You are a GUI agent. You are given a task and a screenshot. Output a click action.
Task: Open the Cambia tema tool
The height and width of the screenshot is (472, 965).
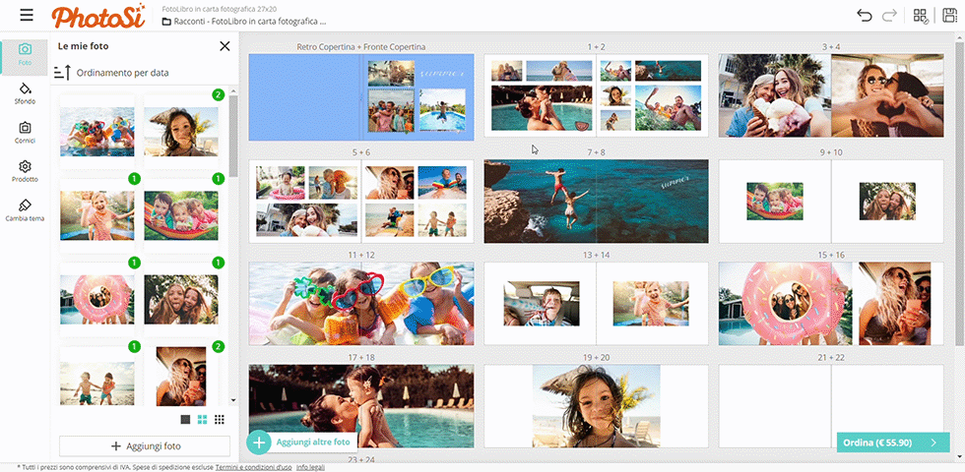25,209
